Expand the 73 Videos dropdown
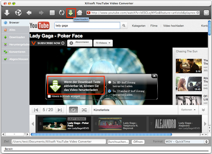 coord(103,43)
